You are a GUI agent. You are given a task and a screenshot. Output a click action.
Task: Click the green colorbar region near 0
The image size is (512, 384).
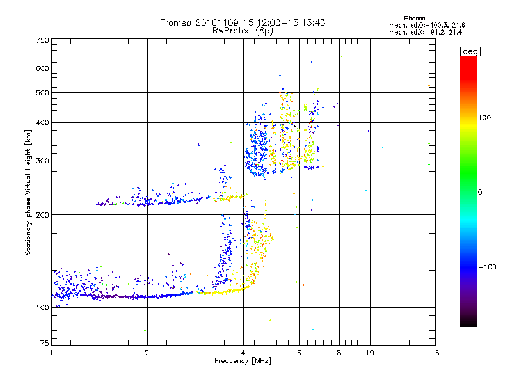[468, 192]
